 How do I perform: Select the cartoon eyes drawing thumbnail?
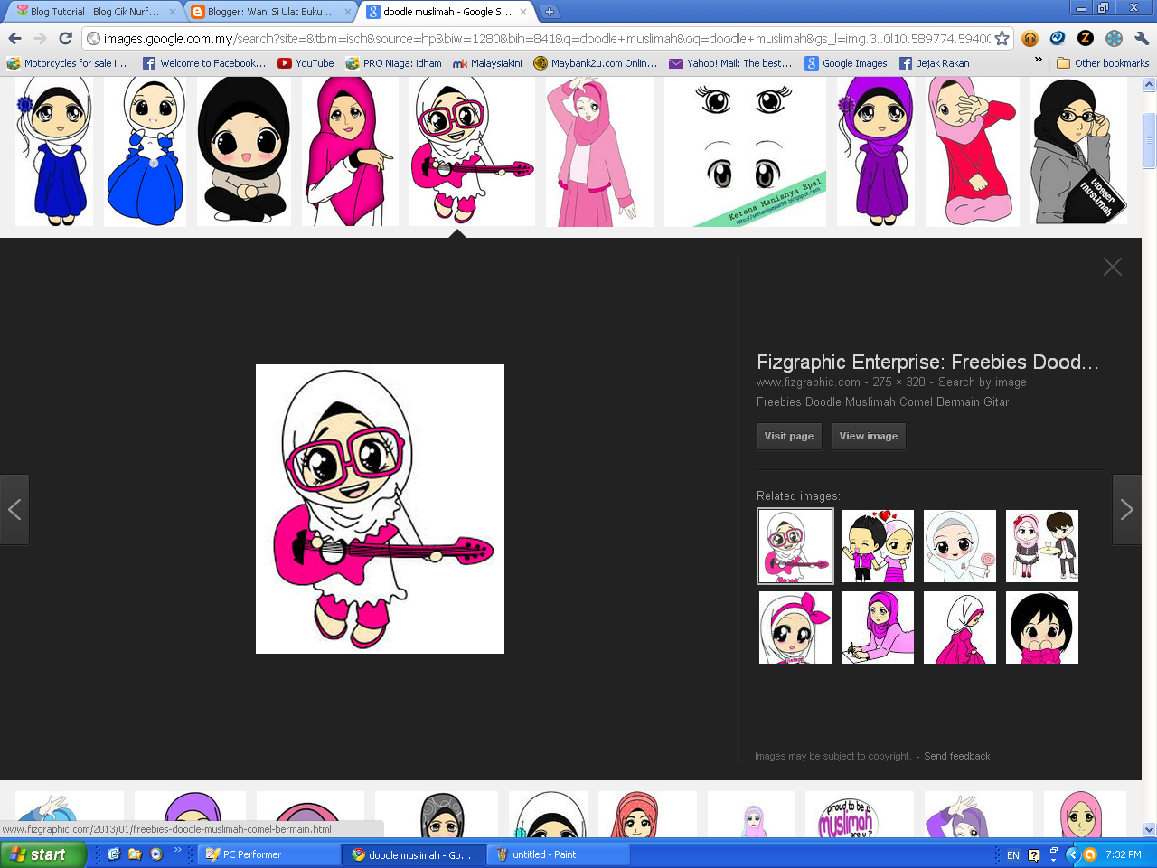[x=745, y=151]
